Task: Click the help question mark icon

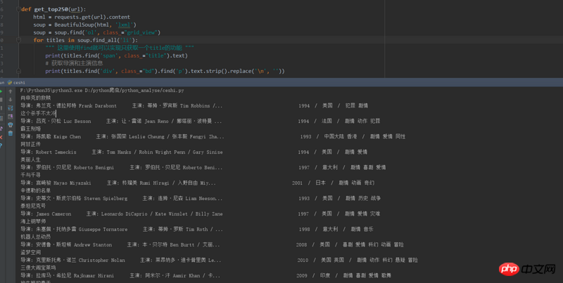Action: [2, 146]
